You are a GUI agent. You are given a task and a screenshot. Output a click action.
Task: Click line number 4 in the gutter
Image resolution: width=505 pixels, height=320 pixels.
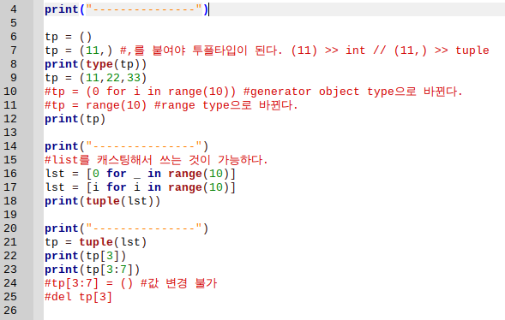[14, 9]
